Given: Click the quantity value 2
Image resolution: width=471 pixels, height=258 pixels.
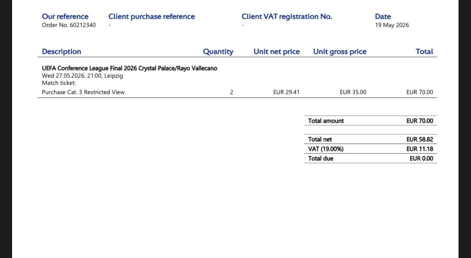Looking at the screenshot, I should (x=231, y=92).
